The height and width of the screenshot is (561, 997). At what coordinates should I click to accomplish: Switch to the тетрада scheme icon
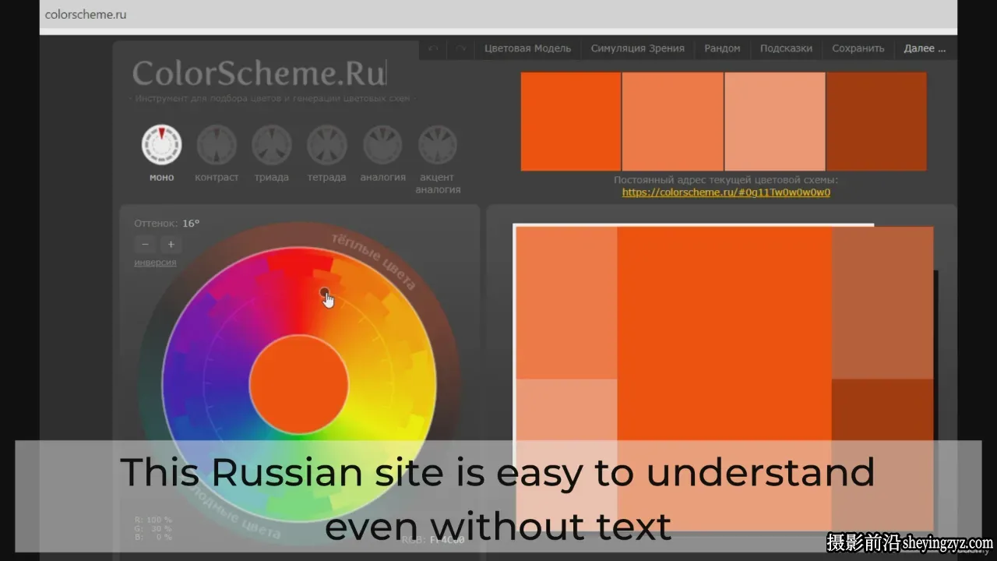(327, 145)
